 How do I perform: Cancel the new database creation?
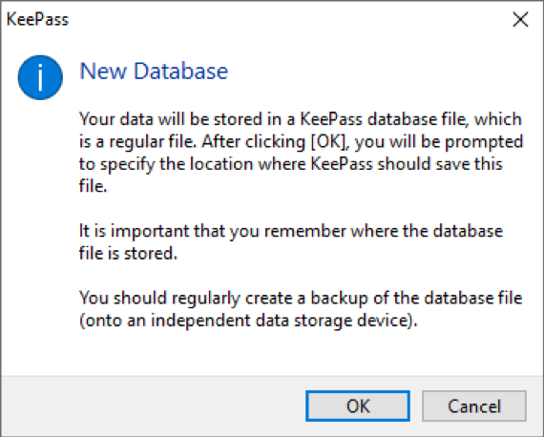tap(474, 406)
